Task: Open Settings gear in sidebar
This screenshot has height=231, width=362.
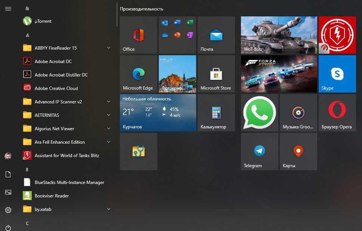Action: 8,210
